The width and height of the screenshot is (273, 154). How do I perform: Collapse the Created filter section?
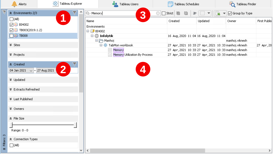point(11,64)
